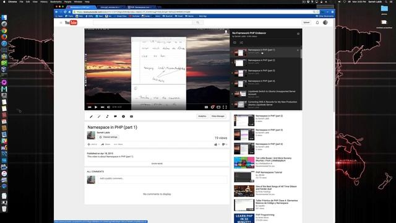
Task: Open the Channel settings button
Action: (108, 137)
